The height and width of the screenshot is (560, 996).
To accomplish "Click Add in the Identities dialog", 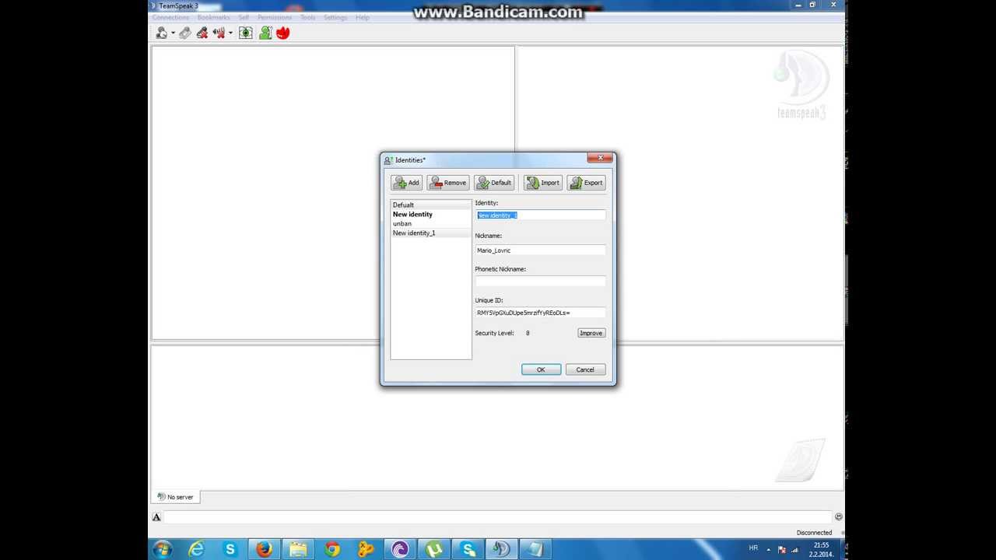I will [x=406, y=183].
